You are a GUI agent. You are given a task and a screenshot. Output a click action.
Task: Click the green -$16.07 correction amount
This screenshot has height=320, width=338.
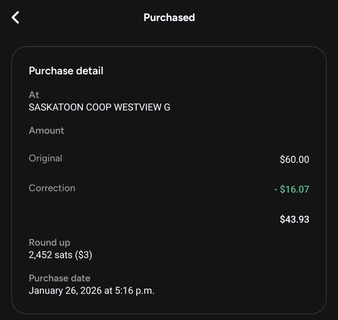(x=292, y=189)
